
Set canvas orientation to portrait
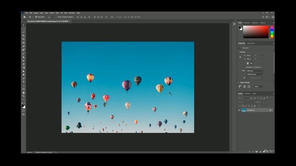(x=248, y=63)
